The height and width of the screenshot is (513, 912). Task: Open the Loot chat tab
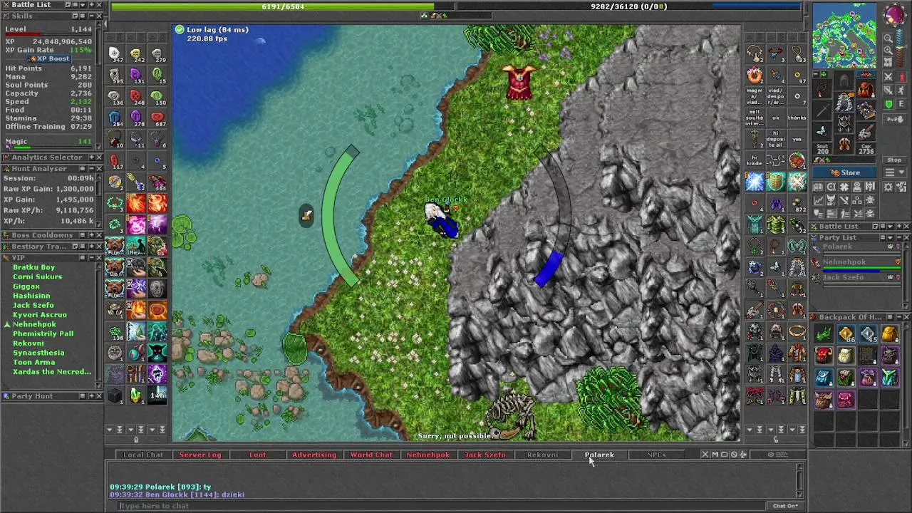[257, 455]
